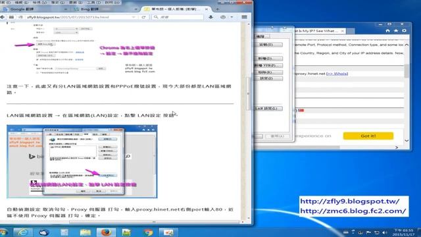Open the file-explorer folder icon in taskbar
This screenshot has height=237, width=421.
coord(85,232)
